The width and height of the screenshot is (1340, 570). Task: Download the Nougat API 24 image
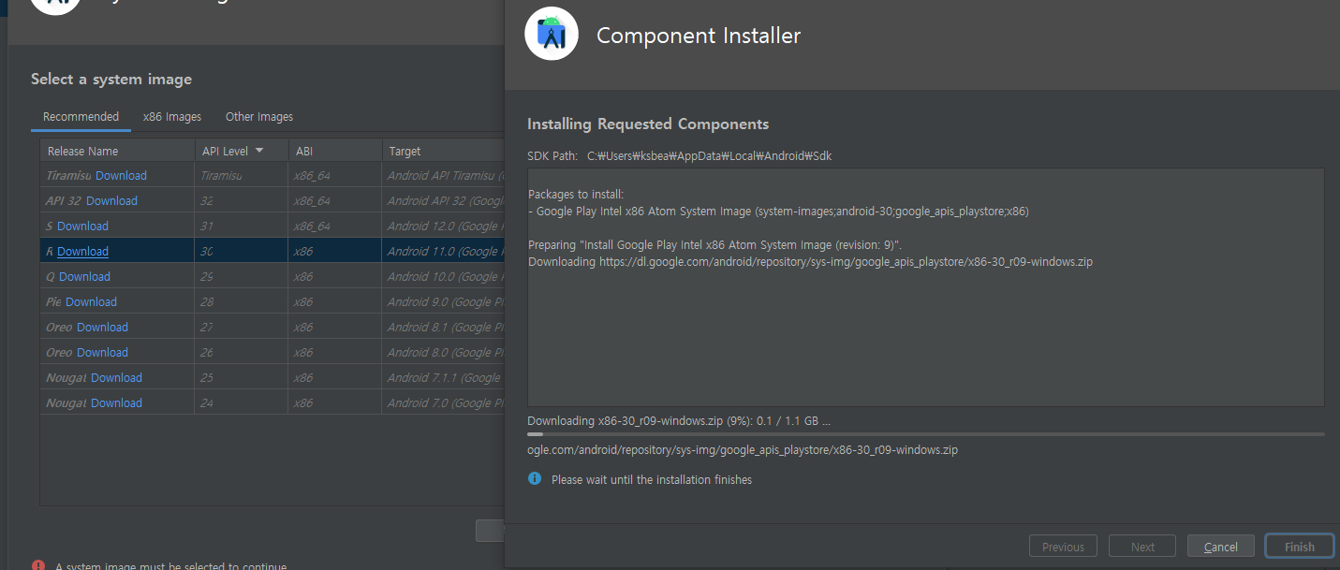(116, 402)
